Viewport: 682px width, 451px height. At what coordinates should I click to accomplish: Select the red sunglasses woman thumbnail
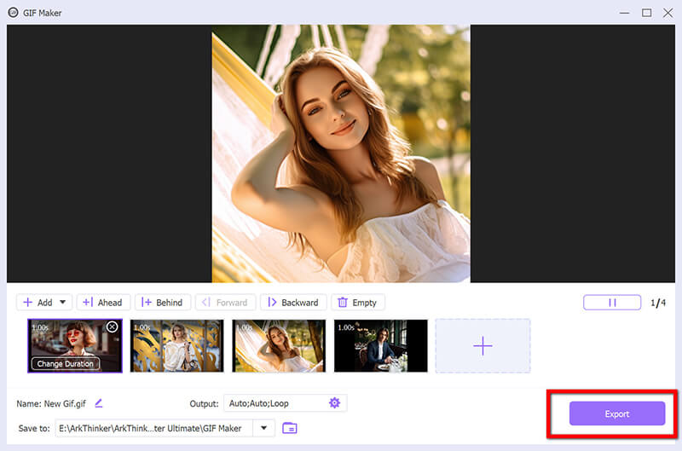[75, 345]
